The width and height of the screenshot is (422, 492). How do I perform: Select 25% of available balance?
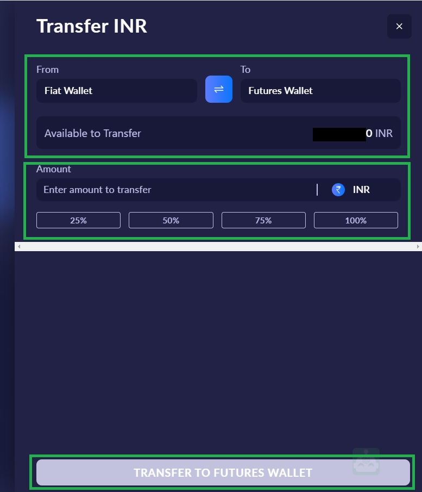tap(78, 220)
